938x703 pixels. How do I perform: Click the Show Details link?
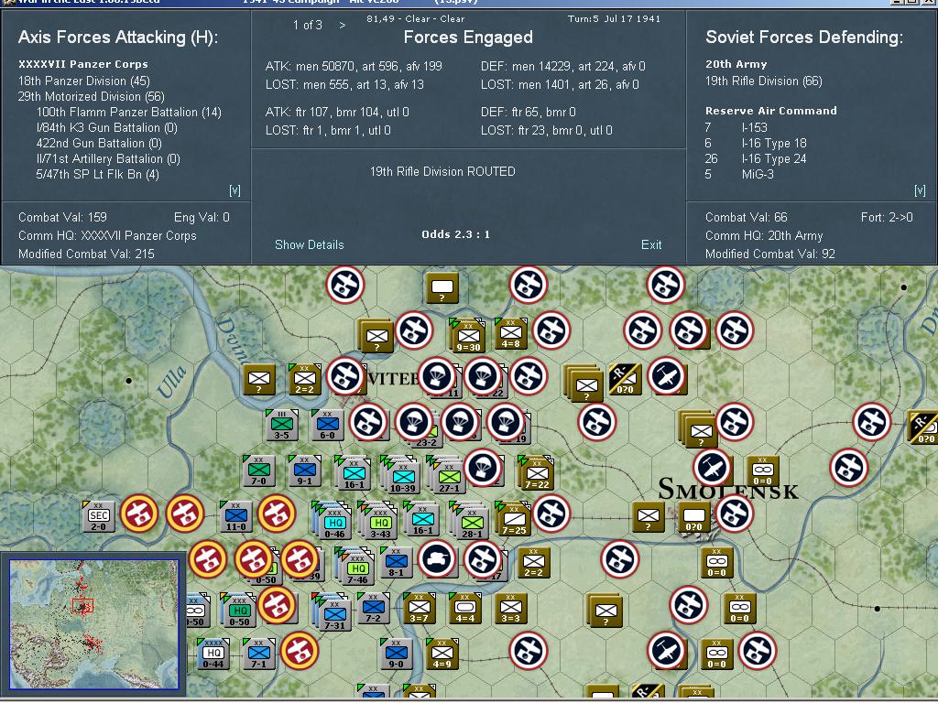pos(310,244)
